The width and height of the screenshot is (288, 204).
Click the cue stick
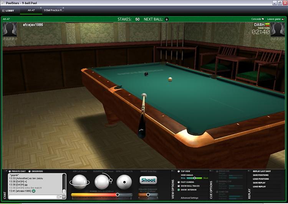142,118
